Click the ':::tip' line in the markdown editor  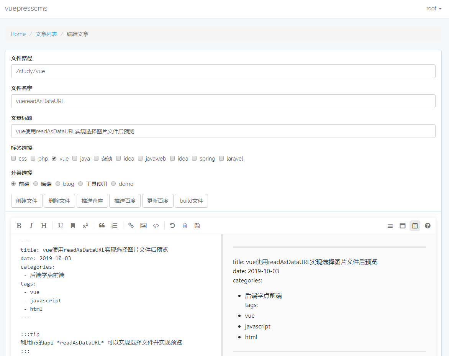(30, 334)
